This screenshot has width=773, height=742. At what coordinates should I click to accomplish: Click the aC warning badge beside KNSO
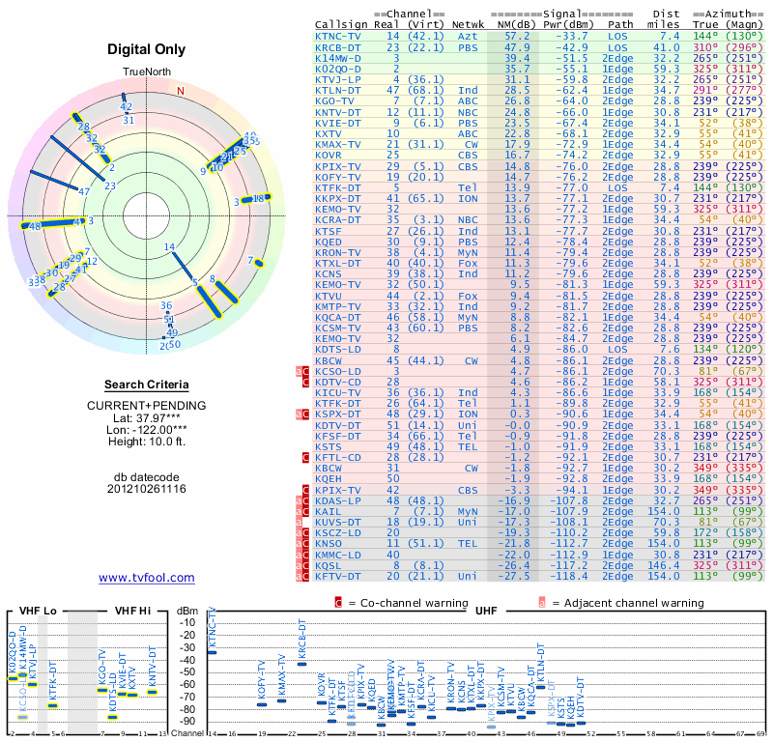click(302, 544)
